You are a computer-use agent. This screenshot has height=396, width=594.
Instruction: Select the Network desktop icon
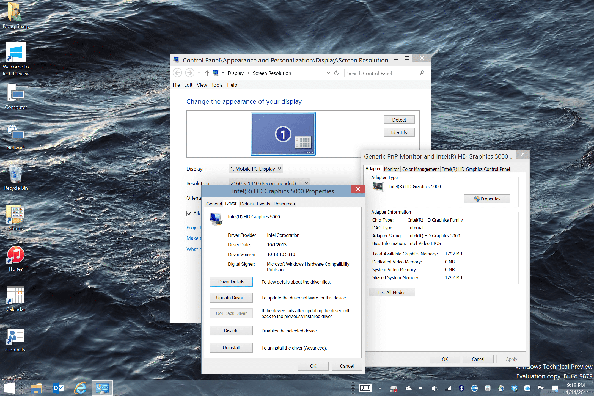point(16,137)
